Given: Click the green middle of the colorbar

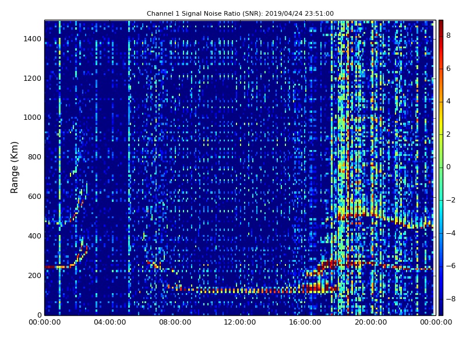Looking at the screenshot, I should point(441,168).
